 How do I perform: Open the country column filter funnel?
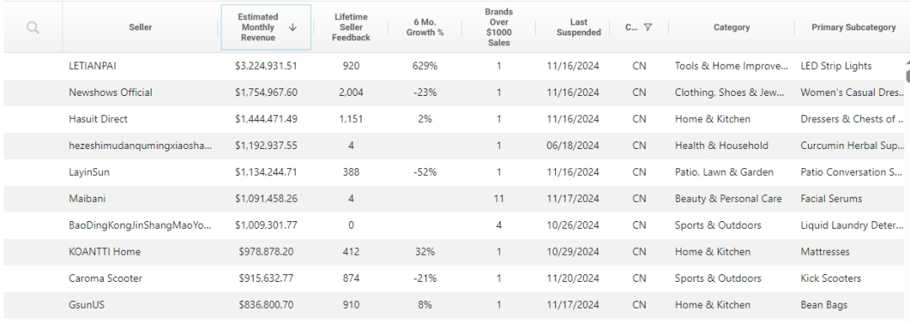(648, 27)
